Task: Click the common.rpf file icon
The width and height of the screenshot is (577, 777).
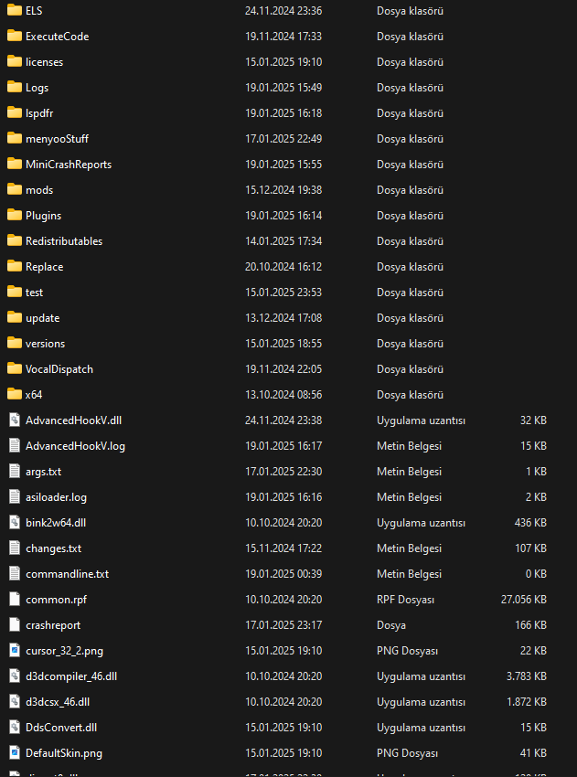Action: (14, 600)
